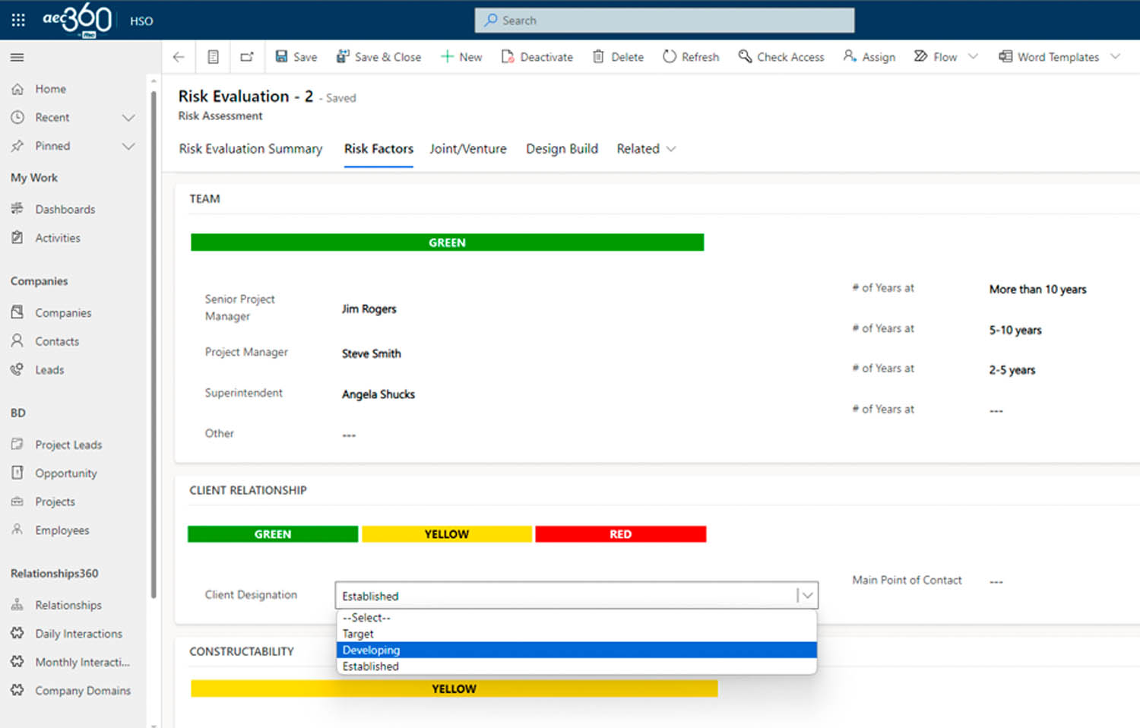Click the Check Access icon
Image resolution: width=1140 pixels, height=728 pixels.
(745, 57)
